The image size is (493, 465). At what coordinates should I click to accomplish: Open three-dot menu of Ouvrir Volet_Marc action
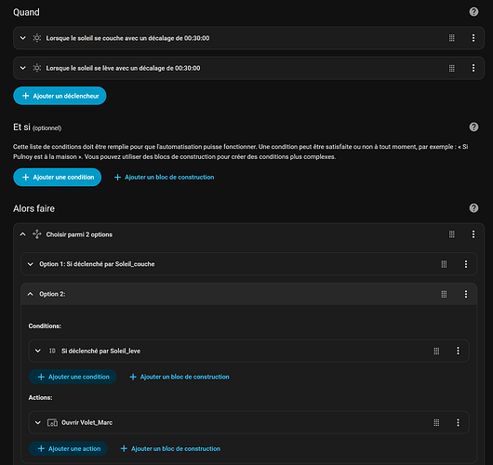[x=458, y=422]
